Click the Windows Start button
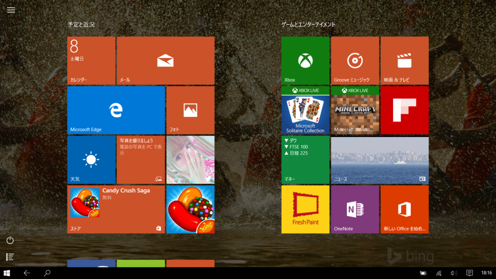 click(7, 273)
